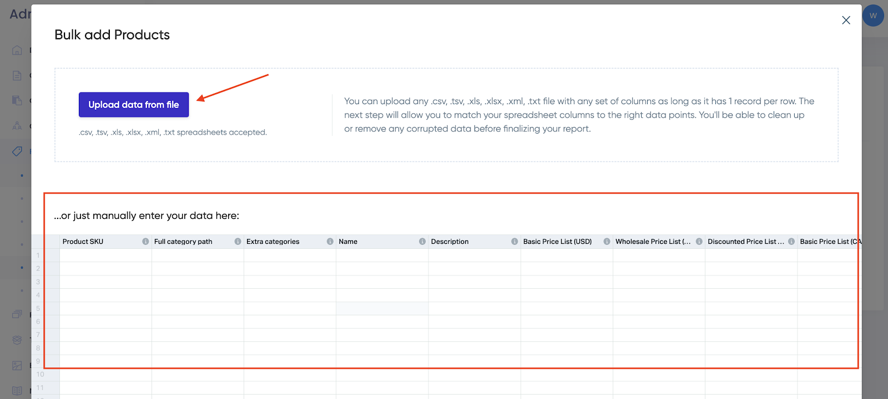The height and width of the screenshot is (399, 888).
Task: Show info icon beside Name column
Action: 422,242
